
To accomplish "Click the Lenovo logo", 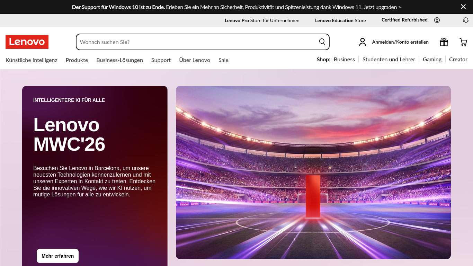I will pyautogui.click(x=27, y=42).
